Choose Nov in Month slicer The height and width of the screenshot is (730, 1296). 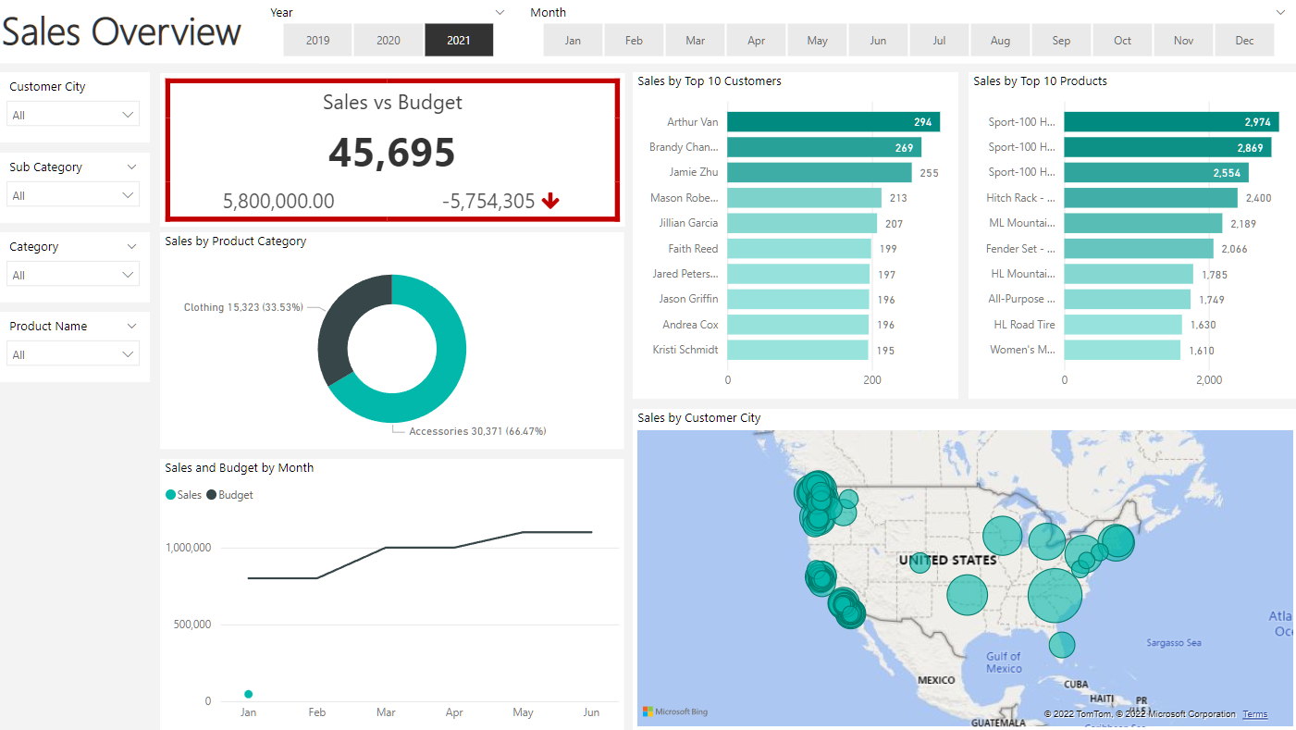[1184, 41]
